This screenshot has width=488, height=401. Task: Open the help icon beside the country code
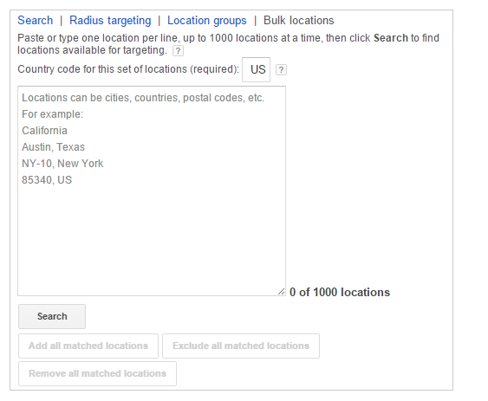(x=281, y=69)
